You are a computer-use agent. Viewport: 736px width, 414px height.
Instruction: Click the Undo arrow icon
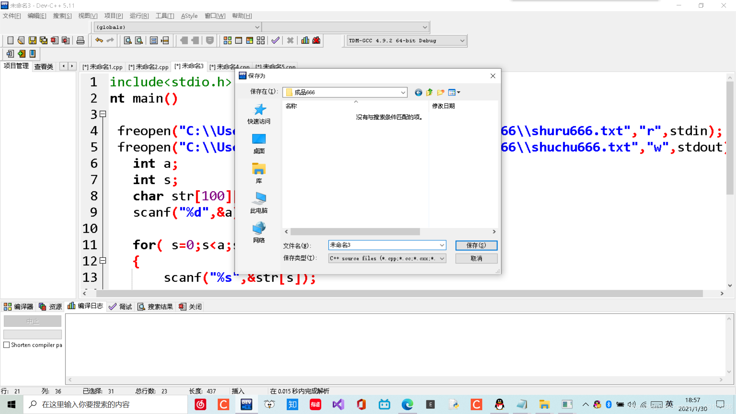(x=99, y=40)
